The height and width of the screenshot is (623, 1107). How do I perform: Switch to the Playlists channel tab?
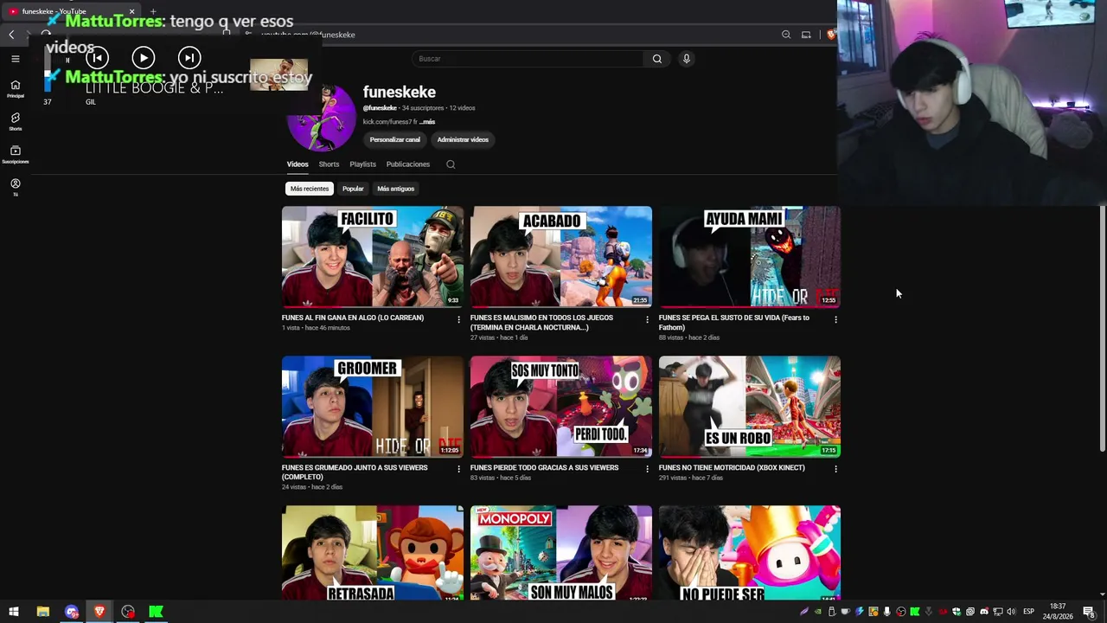pos(363,164)
